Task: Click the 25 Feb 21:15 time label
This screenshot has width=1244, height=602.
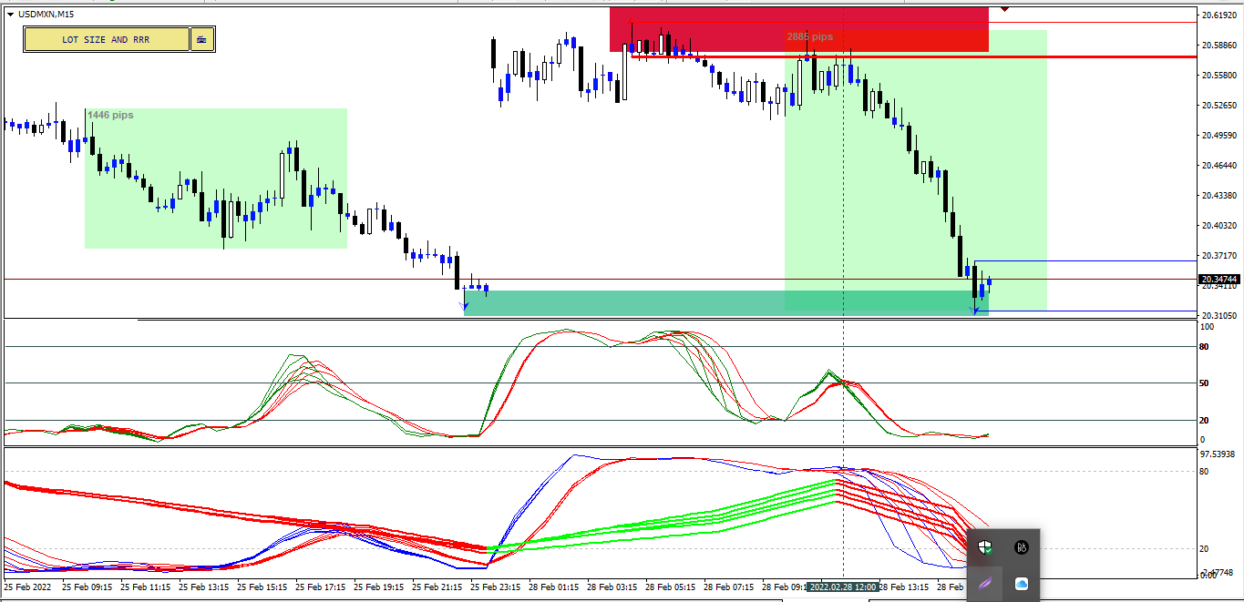Action: point(437,587)
